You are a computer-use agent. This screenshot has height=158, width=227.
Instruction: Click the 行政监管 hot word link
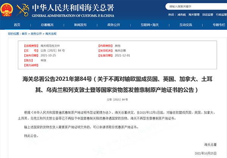coord(221,15)
